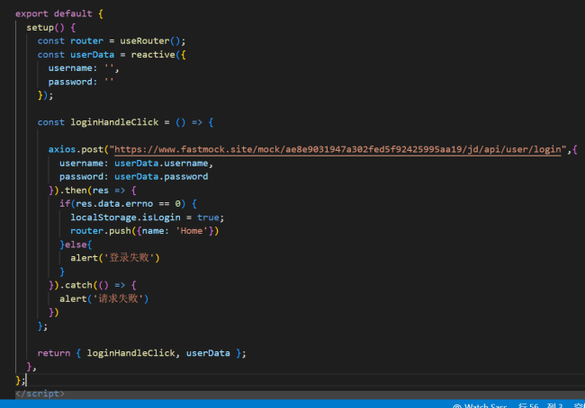Click the "password: ''" reactive property line

pos(81,82)
